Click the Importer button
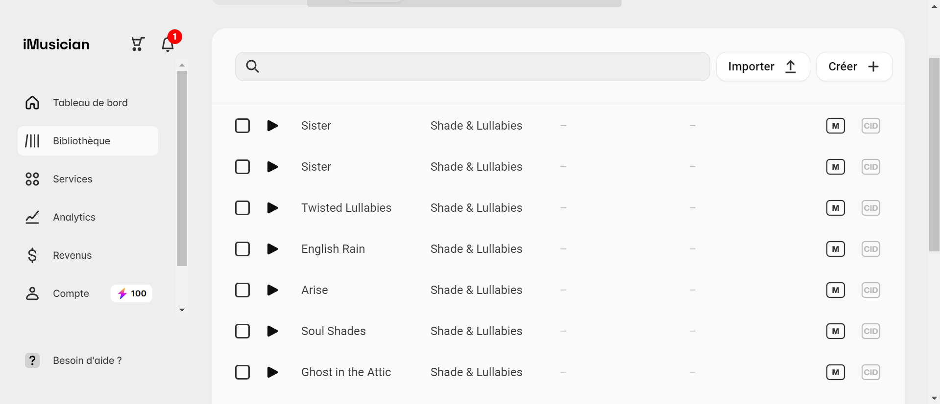Screen dimensions: 940x404 click(x=762, y=67)
